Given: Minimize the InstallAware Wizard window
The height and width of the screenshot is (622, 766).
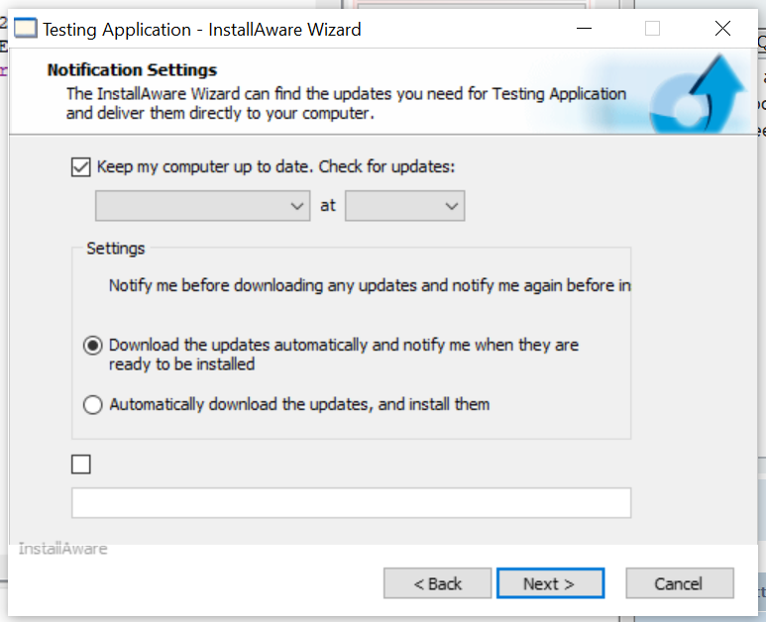Looking at the screenshot, I should click(x=584, y=29).
